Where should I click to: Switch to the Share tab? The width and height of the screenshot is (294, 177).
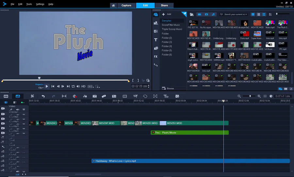coord(164,5)
